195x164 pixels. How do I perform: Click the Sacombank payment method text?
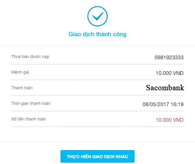click(x=165, y=88)
